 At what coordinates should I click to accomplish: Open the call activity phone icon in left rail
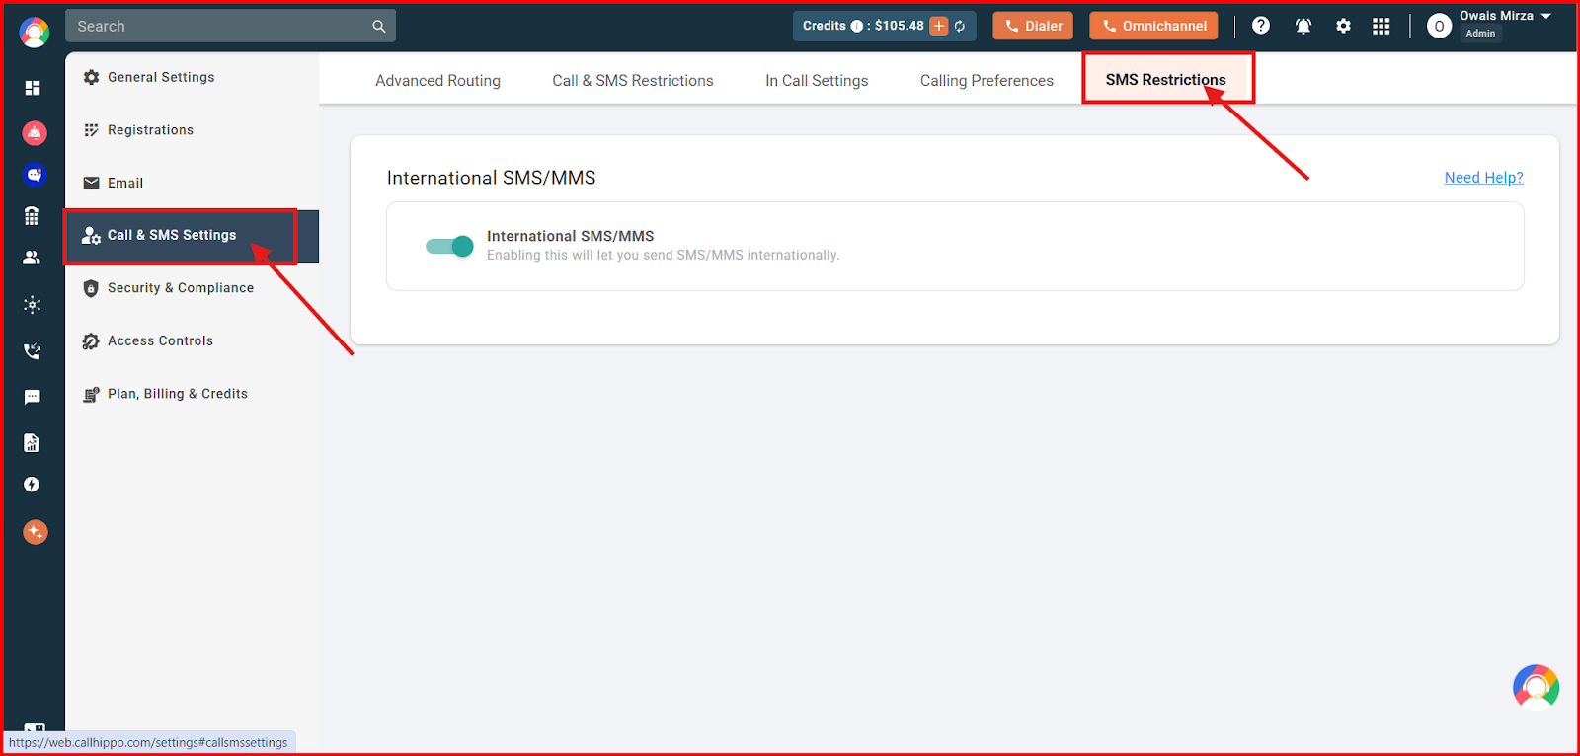tap(33, 350)
